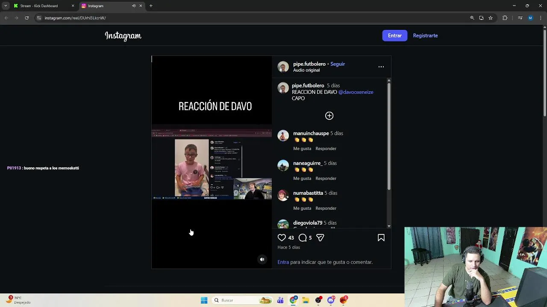Click the page's vertical scrollbar
This screenshot has width=547, height=307.
(x=544, y=72)
